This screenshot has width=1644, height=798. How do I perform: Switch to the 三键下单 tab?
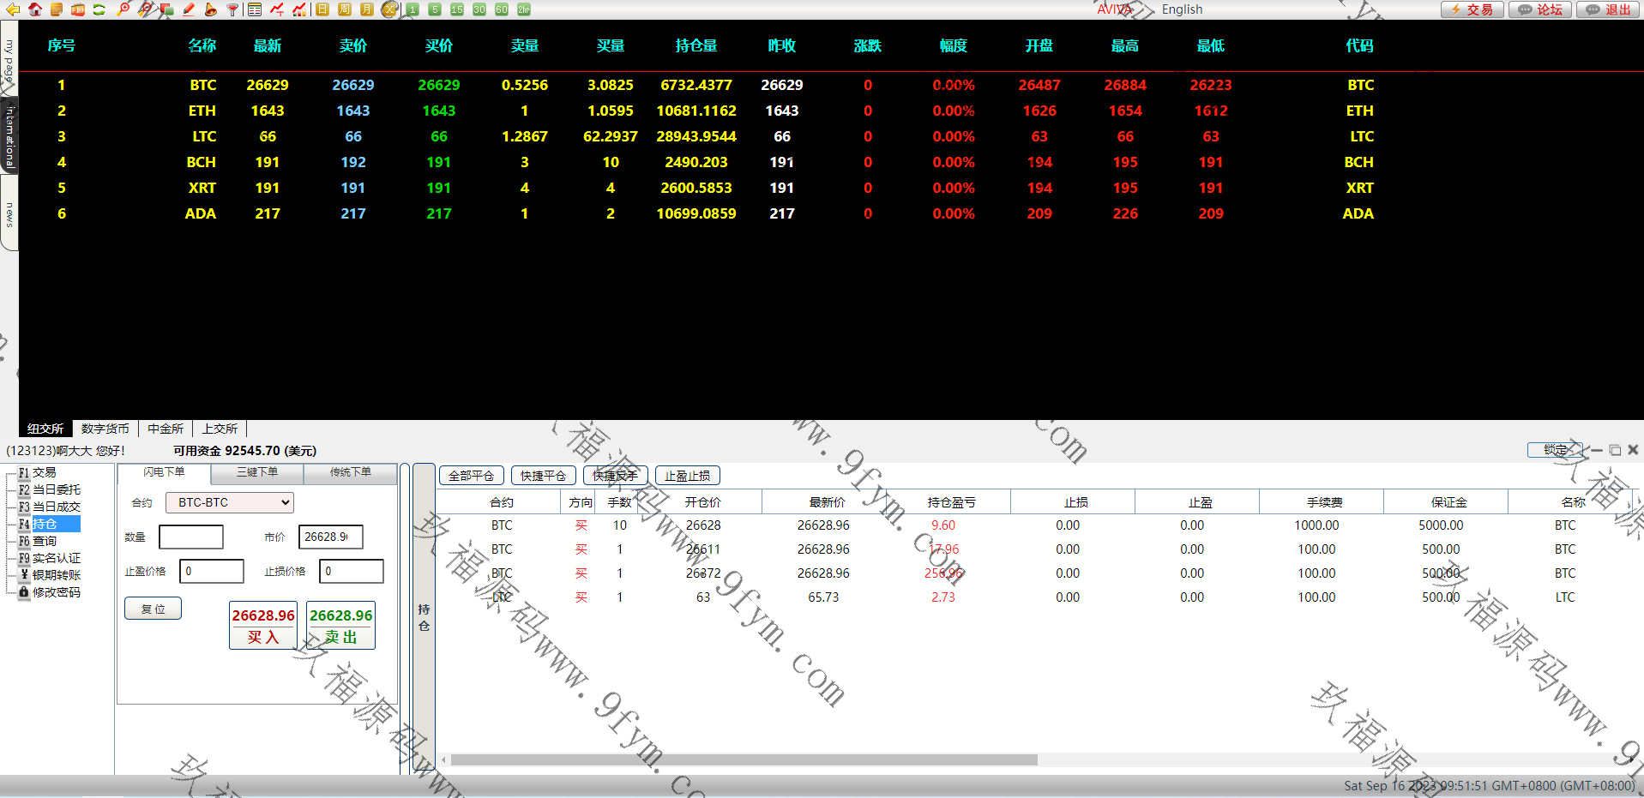(257, 472)
